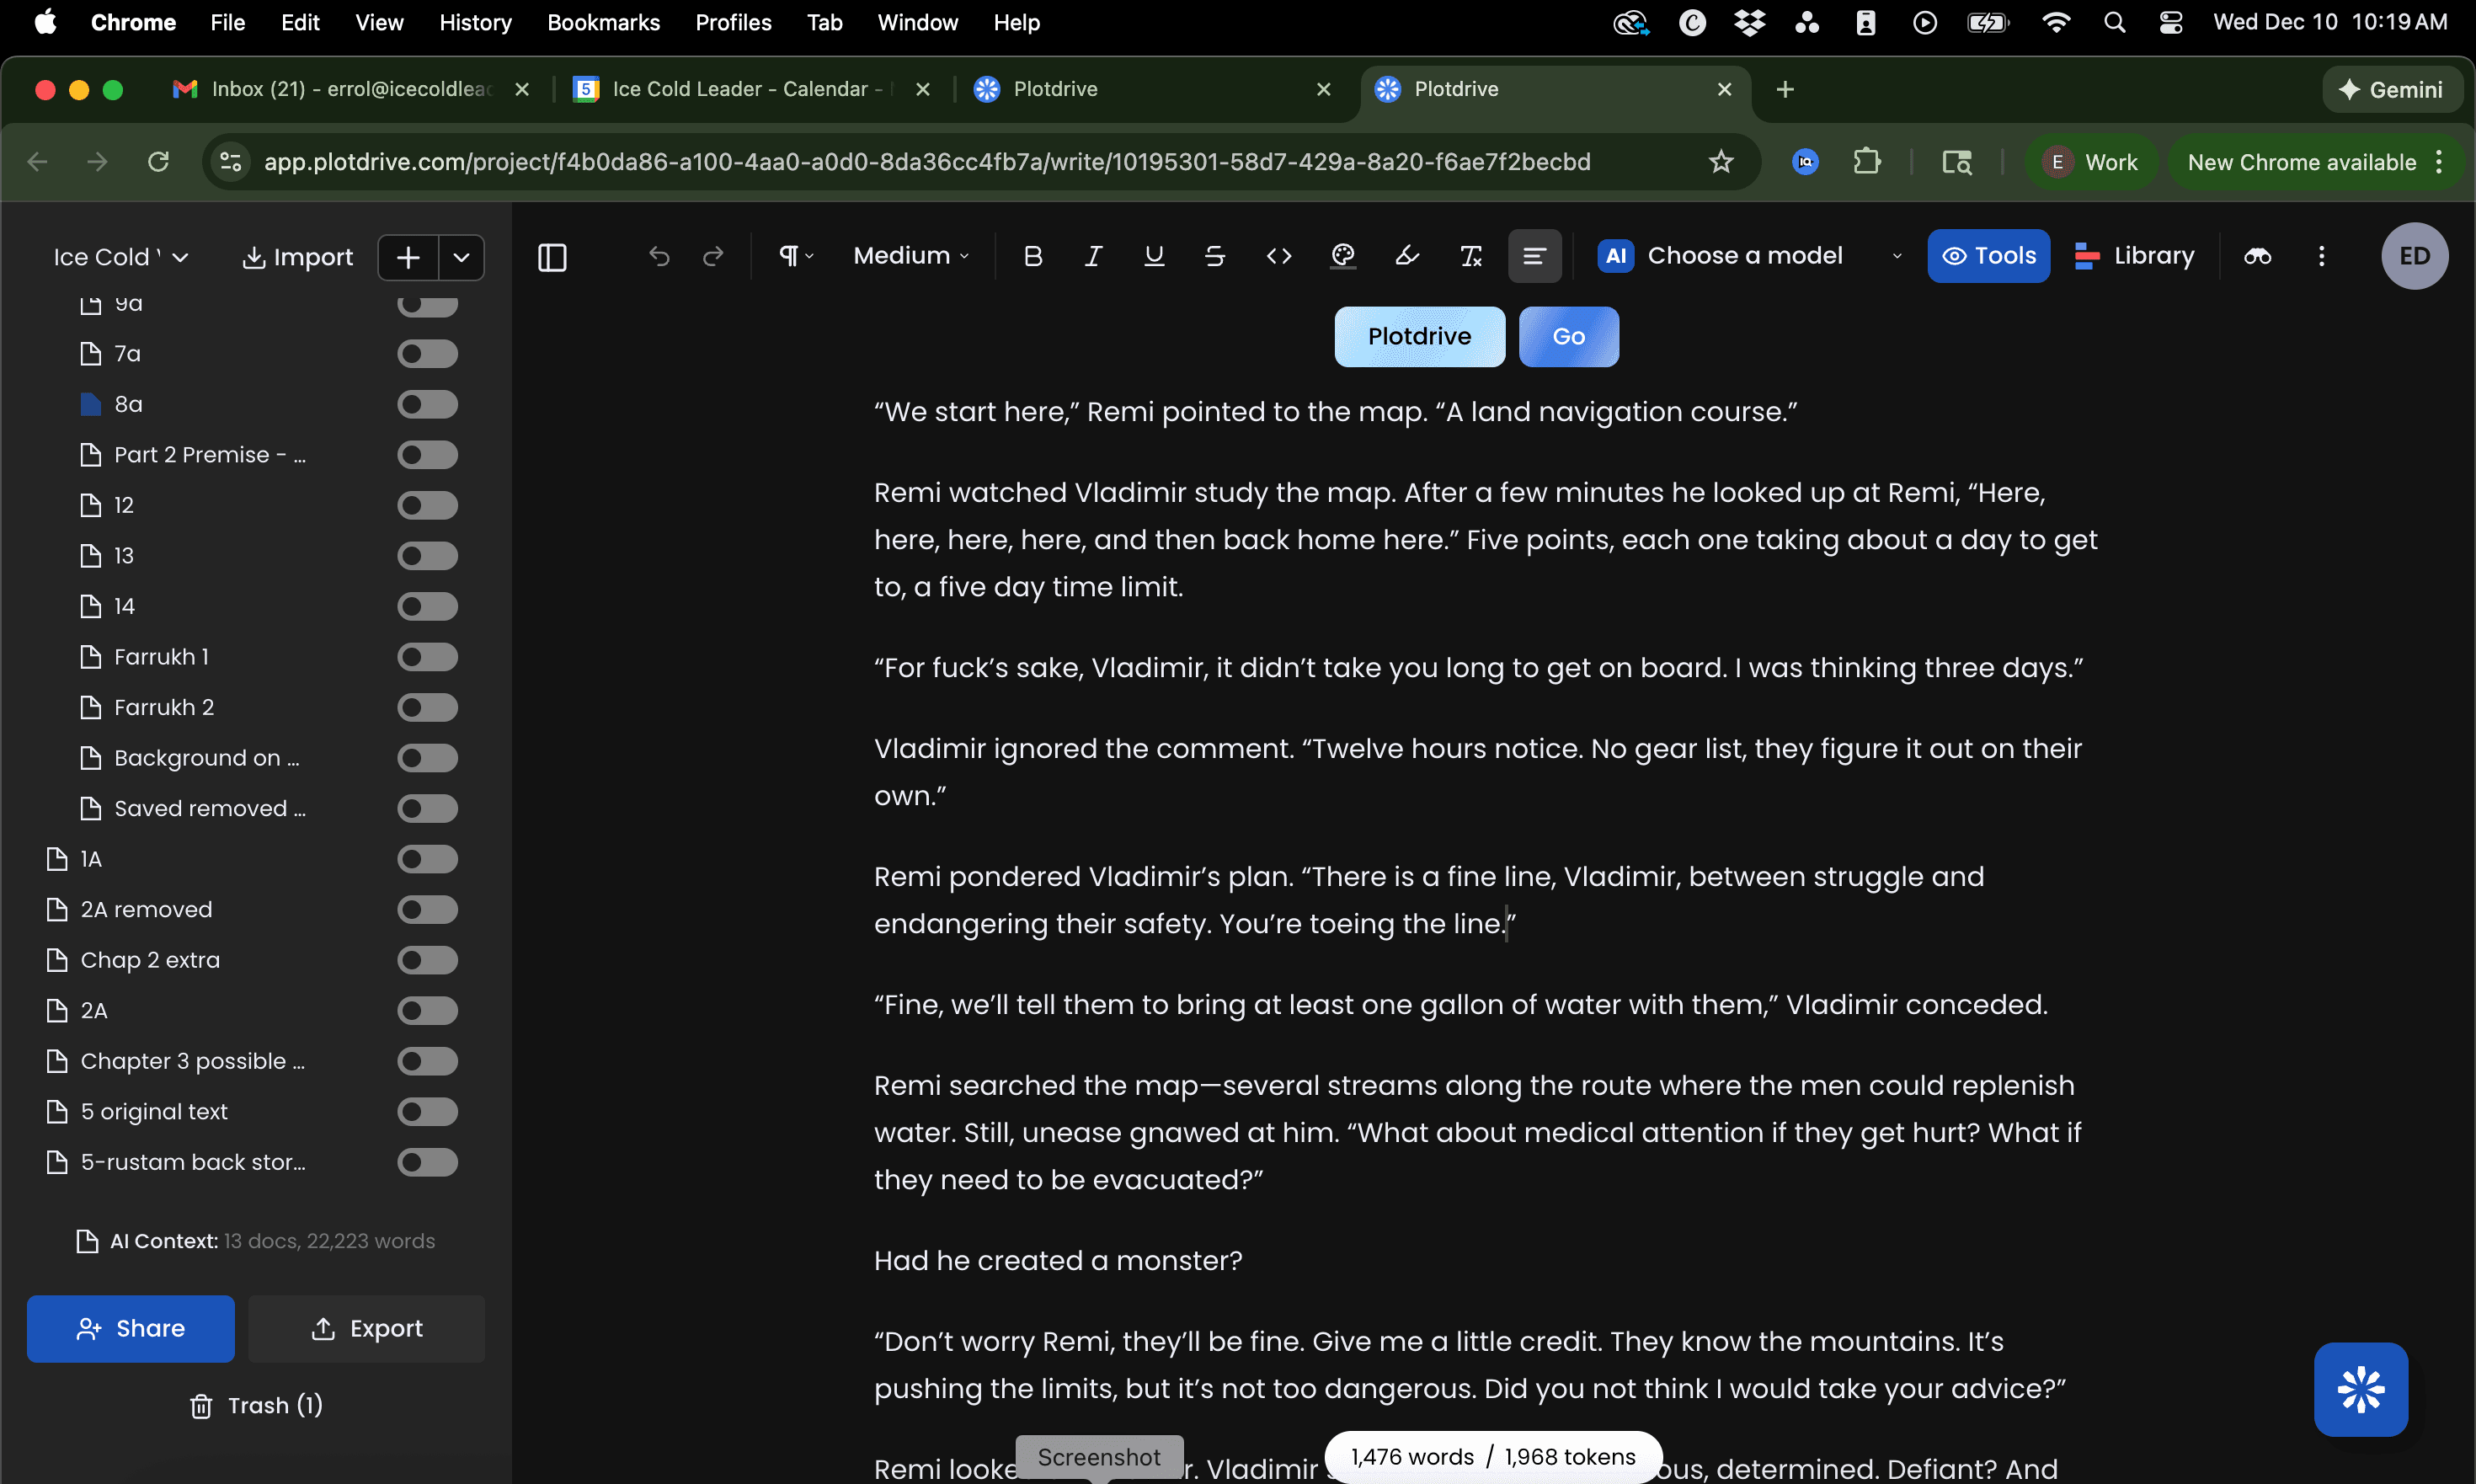Open Chap 2 extra document
2476x1484 pixels.
coord(150,960)
